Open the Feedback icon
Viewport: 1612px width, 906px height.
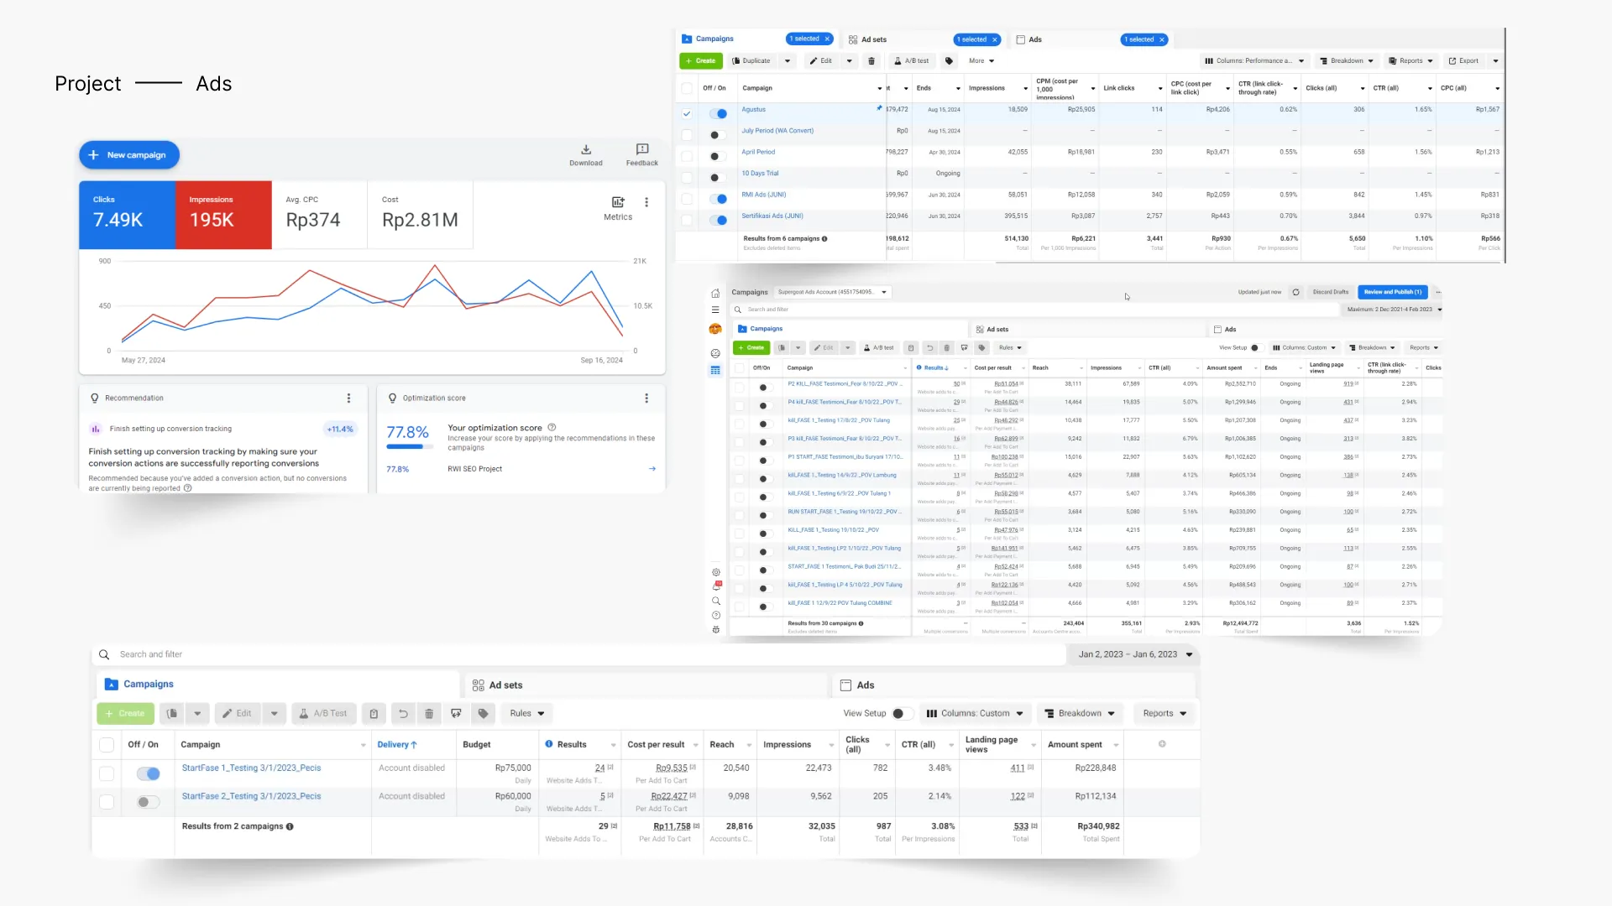point(641,150)
